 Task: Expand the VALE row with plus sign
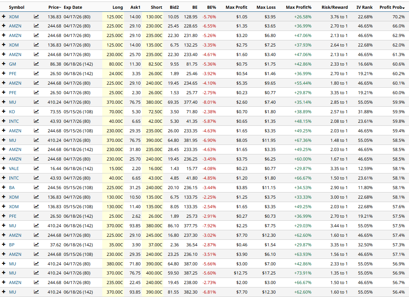(4, 168)
